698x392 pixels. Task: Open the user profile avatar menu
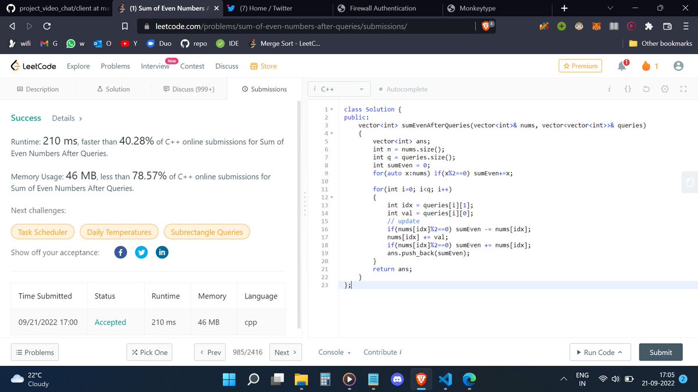pyautogui.click(x=678, y=66)
